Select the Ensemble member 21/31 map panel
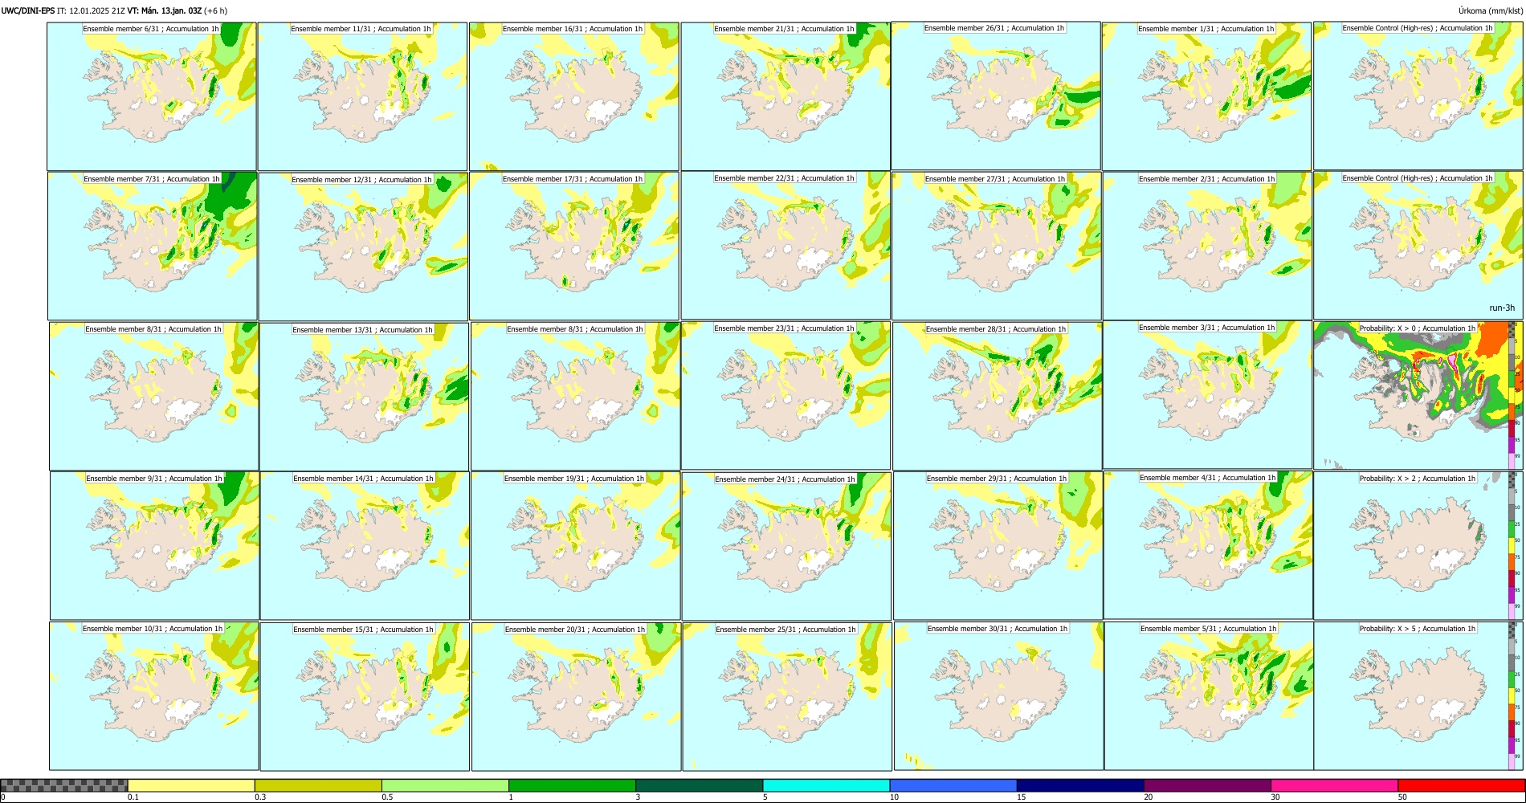The height and width of the screenshot is (803, 1526). pyautogui.click(x=785, y=96)
